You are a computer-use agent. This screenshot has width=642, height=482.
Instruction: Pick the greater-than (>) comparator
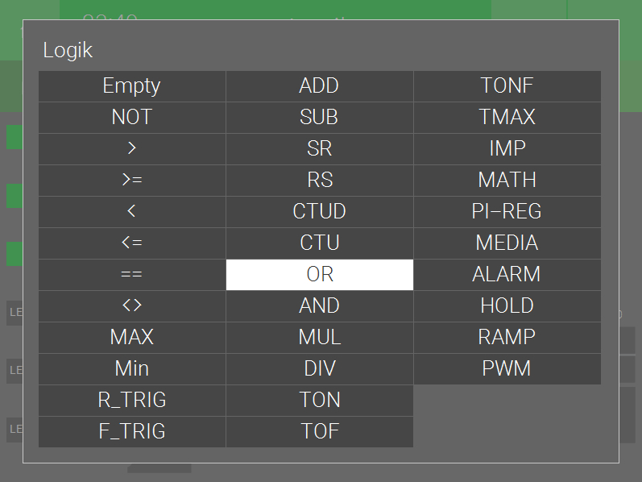tap(132, 149)
